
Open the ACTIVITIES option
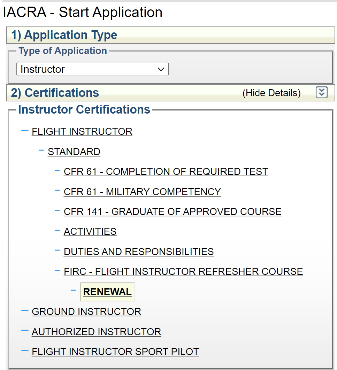click(x=90, y=232)
